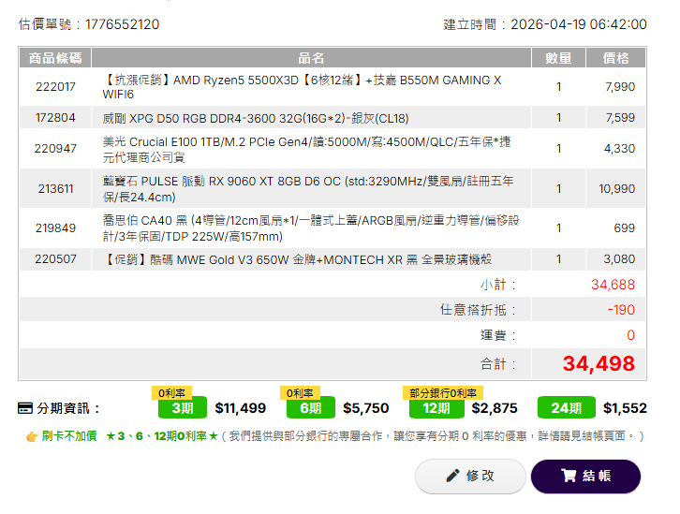Image resolution: width=680 pixels, height=514 pixels.
Task: Click the 美光 Crucial E100 1TB product name
Action: pos(306,149)
